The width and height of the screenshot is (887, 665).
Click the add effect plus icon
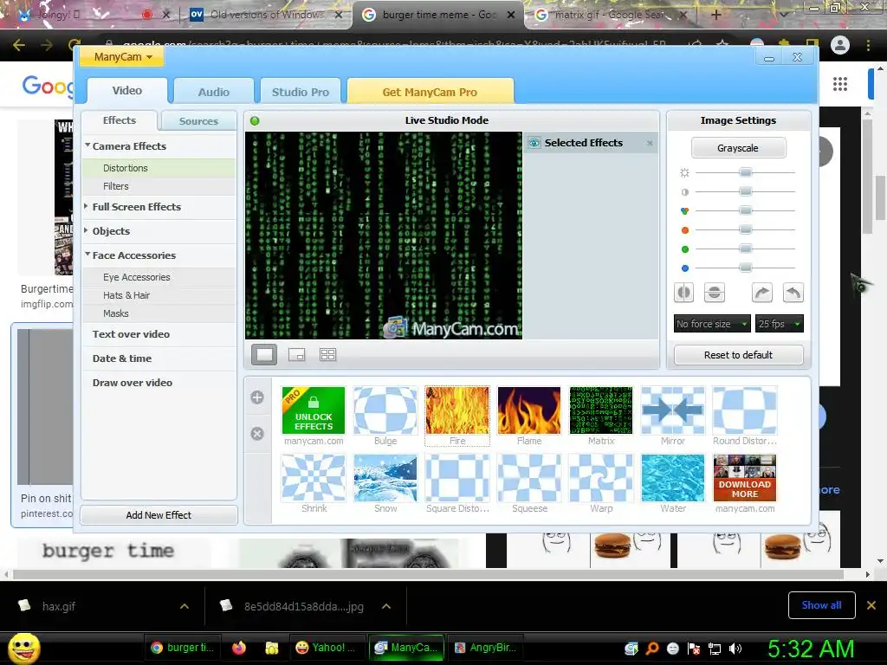257,397
